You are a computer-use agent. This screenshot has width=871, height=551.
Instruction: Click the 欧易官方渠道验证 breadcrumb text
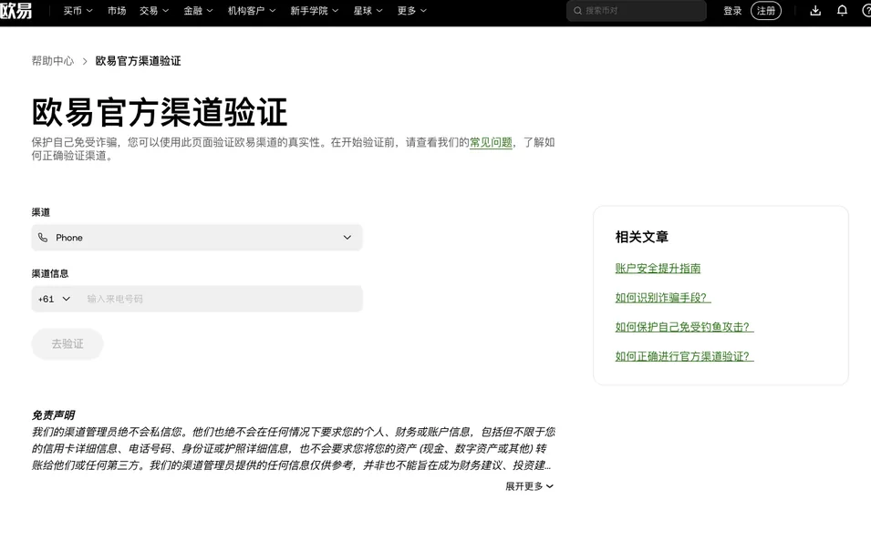139,61
